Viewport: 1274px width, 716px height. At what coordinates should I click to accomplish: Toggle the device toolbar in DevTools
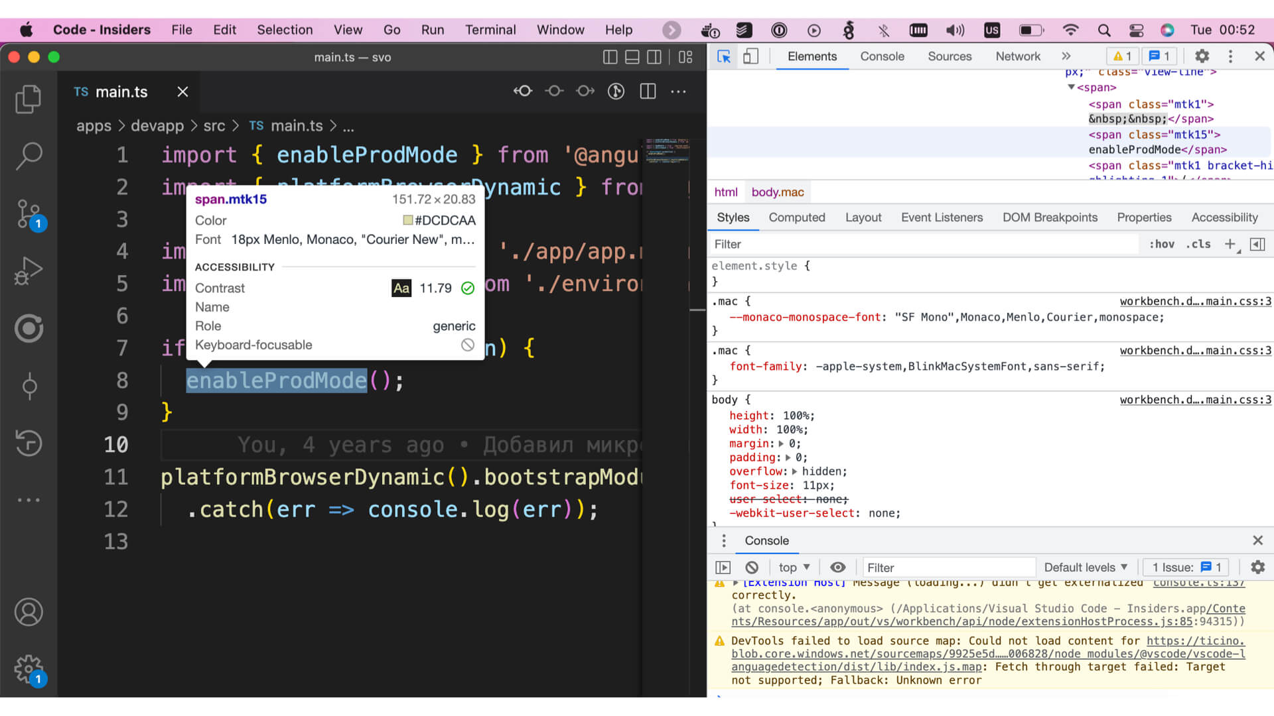[x=750, y=56]
